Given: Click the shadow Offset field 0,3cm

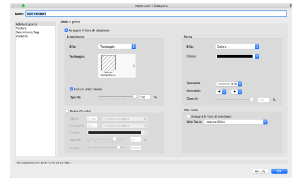Looking at the screenshot, I should 92,119.
